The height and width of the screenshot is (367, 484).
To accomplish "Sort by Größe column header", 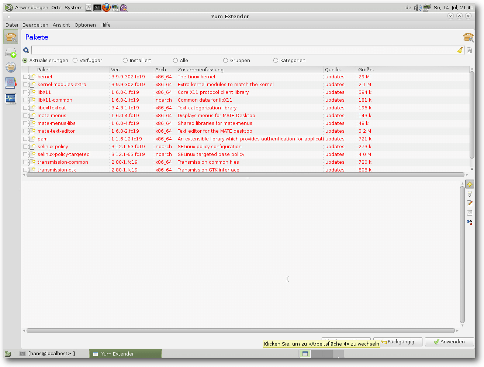I will click(x=413, y=69).
